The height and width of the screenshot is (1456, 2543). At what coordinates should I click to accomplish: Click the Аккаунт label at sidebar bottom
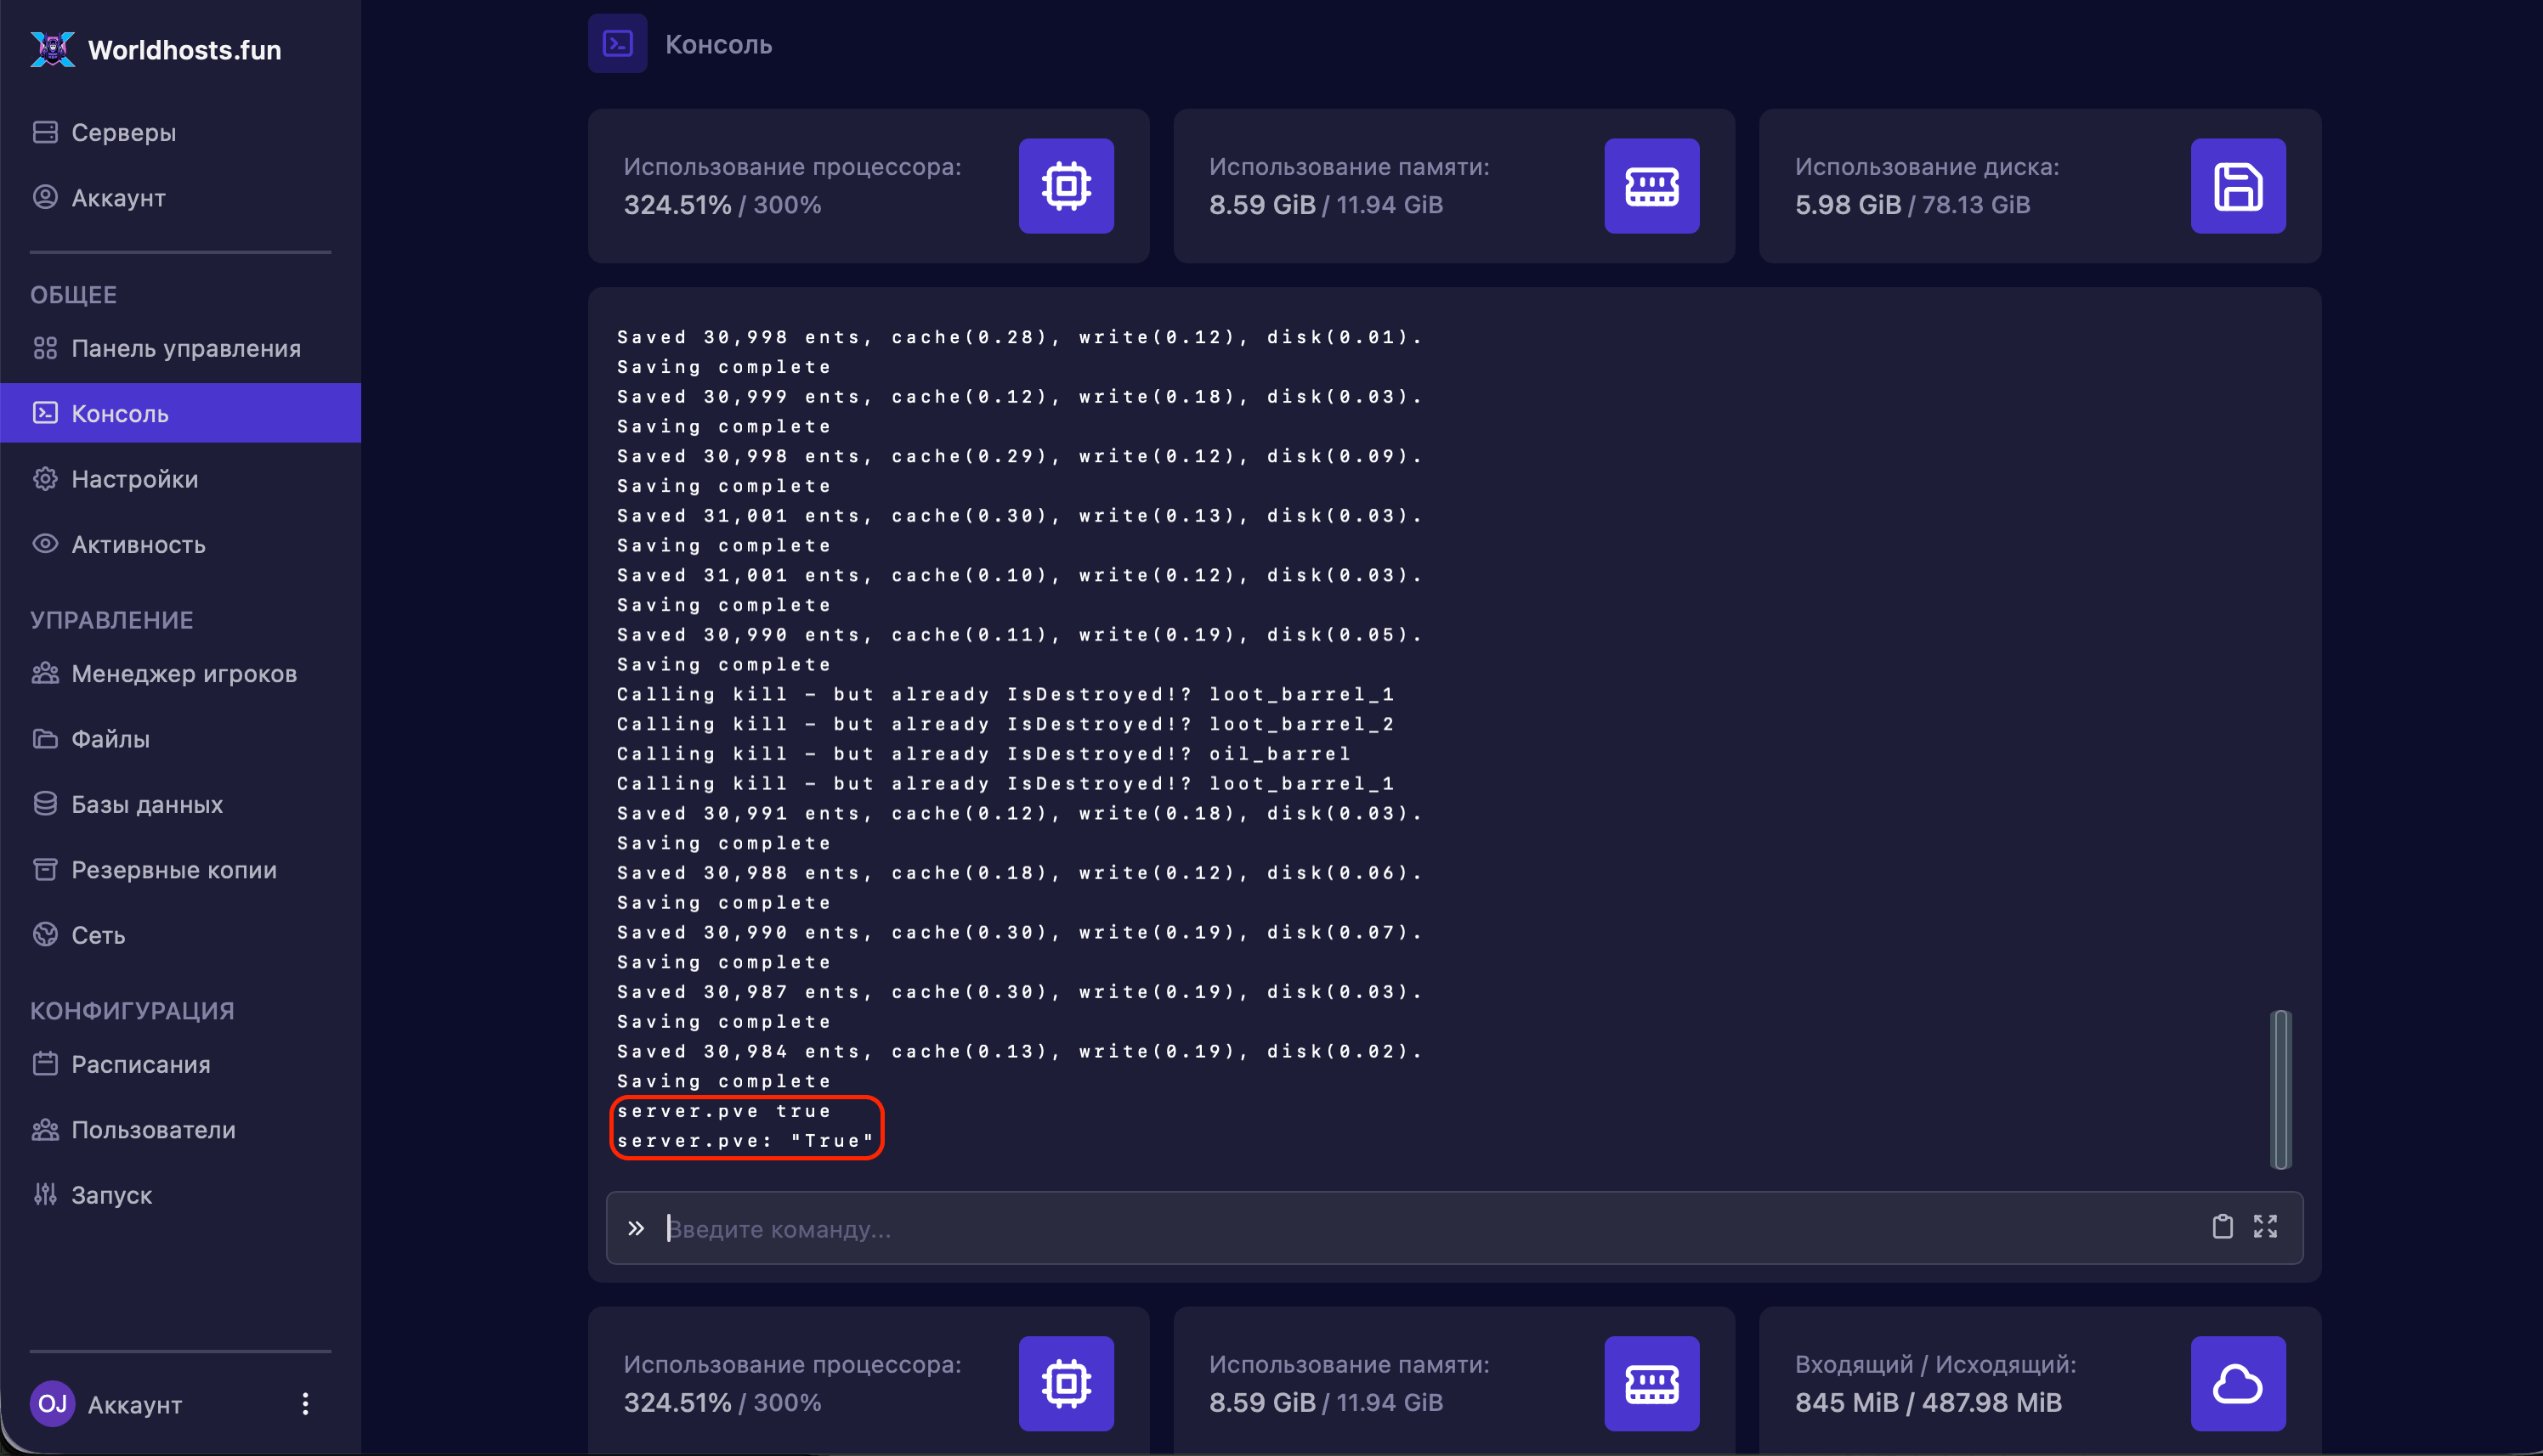pyautogui.click(x=135, y=1405)
